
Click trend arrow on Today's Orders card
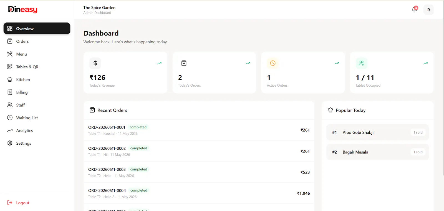248,63
